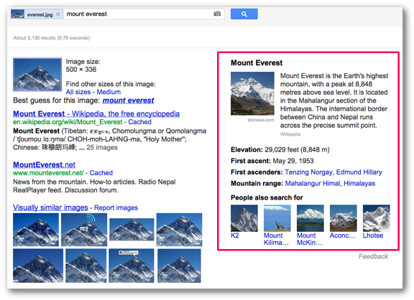Open Edmund Hillary link

[359, 172]
